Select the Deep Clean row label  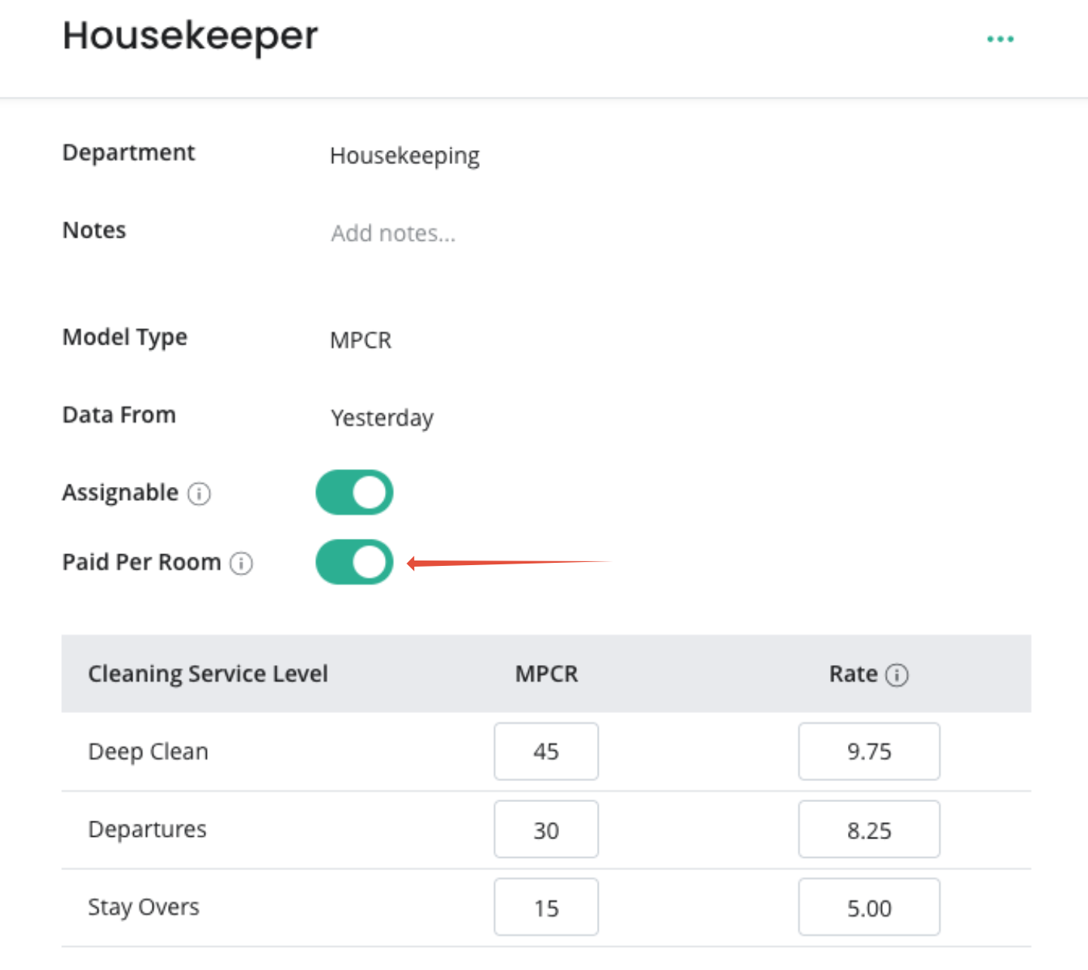pyautogui.click(x=148, y=752)
